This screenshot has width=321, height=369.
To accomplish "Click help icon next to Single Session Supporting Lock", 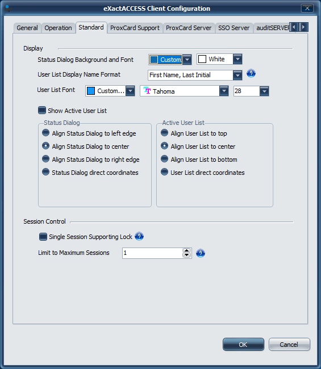I will [x=139, y=236].
